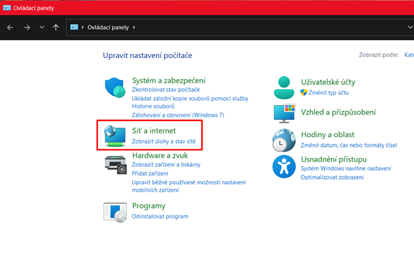This screenshot has width=414, height=279.
Task: Click the Hardware a zvuk printer icon
Action: coord(116,165)
